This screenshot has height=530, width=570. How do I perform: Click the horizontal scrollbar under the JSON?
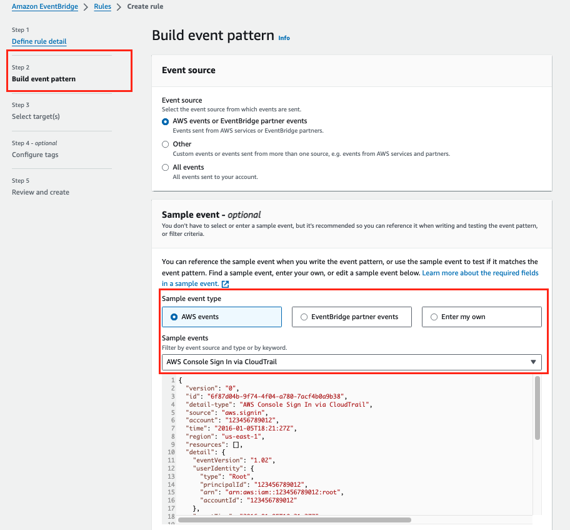[294, 519]
